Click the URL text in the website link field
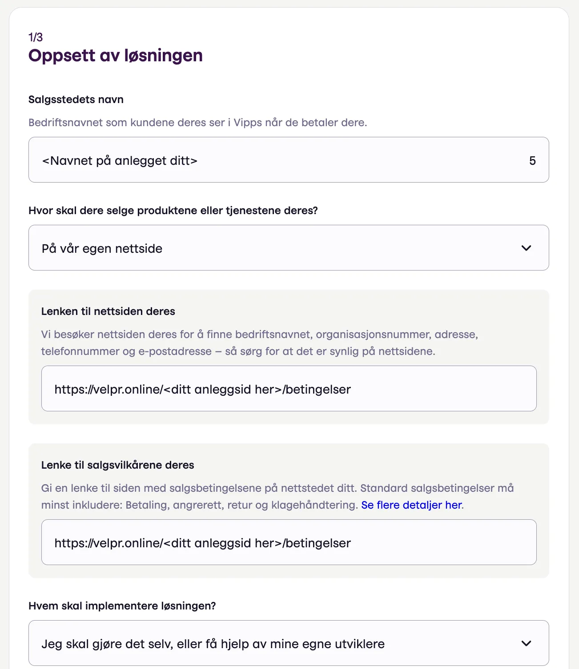This screenshot has height=669, width=579. click(x=202, y=389)
